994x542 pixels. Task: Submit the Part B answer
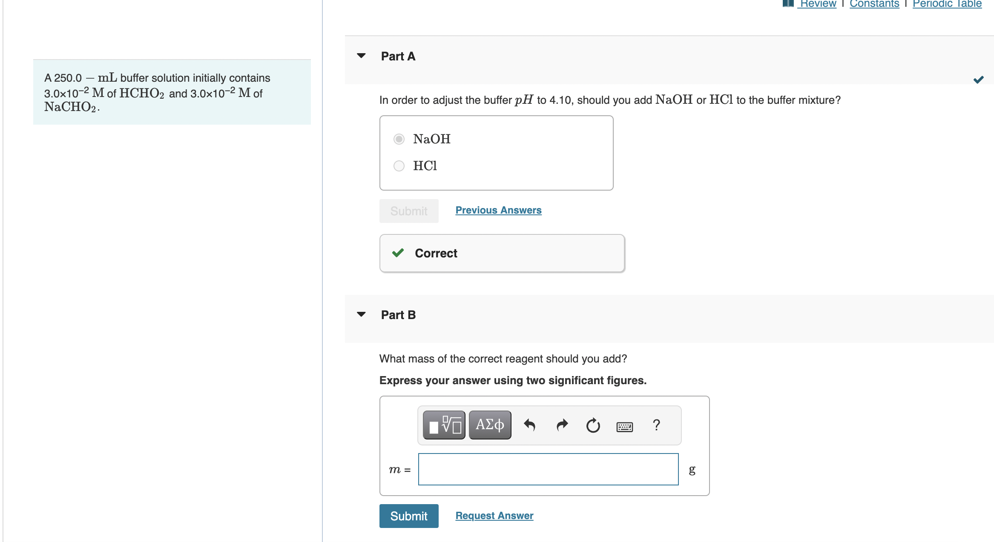408,516
